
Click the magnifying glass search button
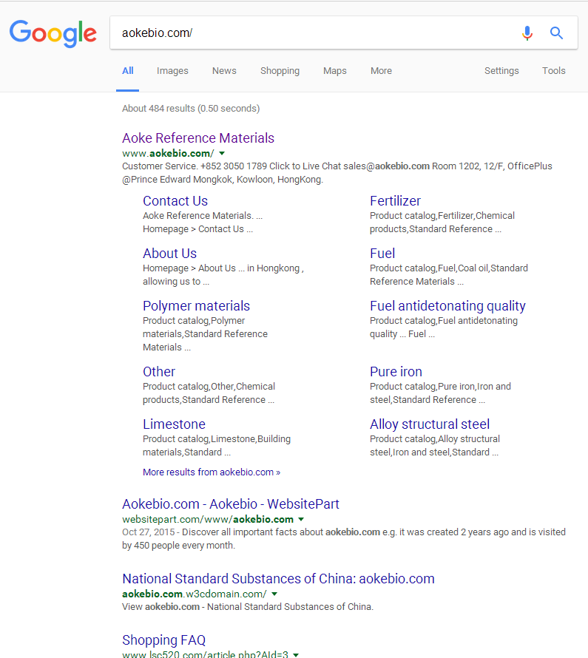point(557,33)
